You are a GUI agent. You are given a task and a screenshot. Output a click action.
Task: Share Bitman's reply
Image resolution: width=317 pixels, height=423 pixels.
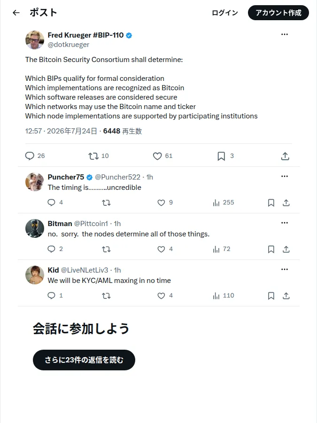(286, 249)
